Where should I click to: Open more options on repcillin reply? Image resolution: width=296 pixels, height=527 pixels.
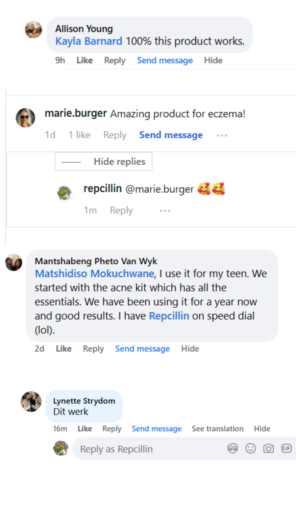point(165,210)
